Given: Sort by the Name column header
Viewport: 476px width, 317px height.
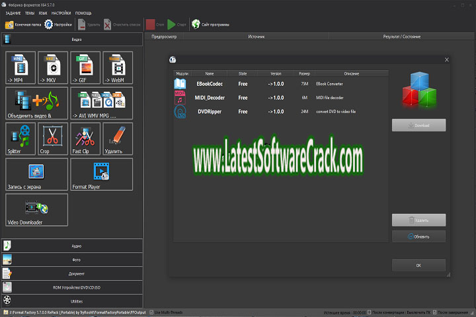Looking at the screenshot, I should (210, 73).
